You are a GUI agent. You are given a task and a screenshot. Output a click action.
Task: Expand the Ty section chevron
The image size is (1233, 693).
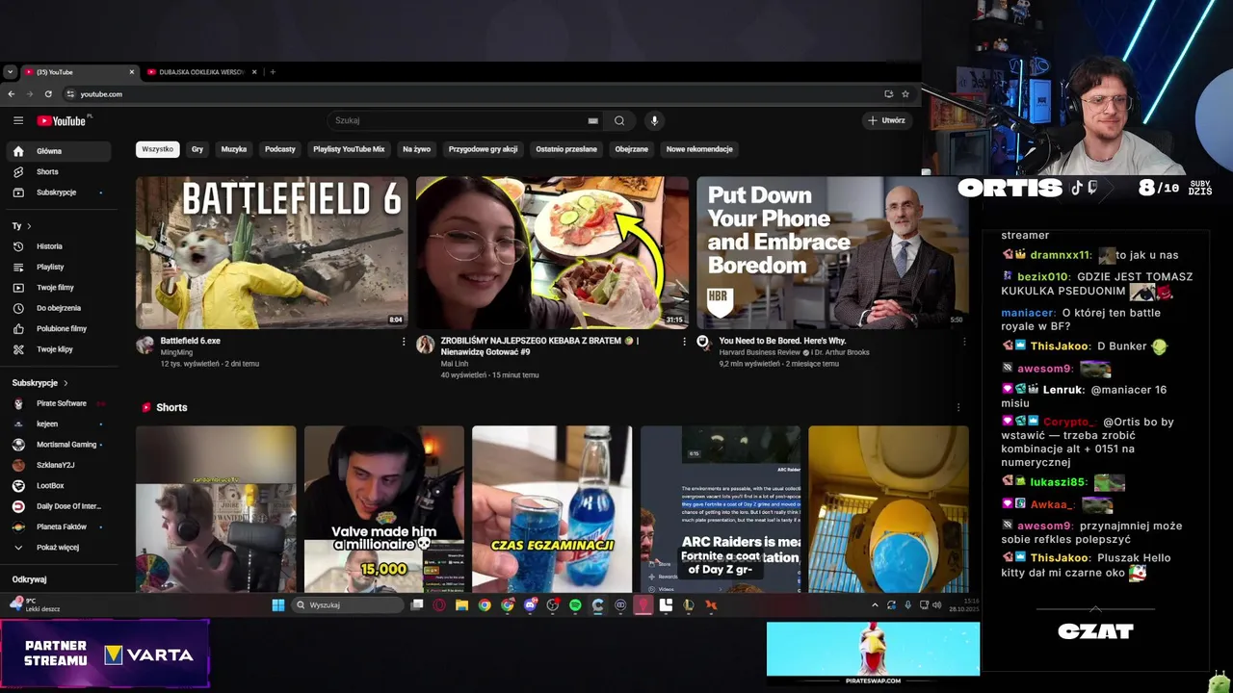tap(29, 226)
